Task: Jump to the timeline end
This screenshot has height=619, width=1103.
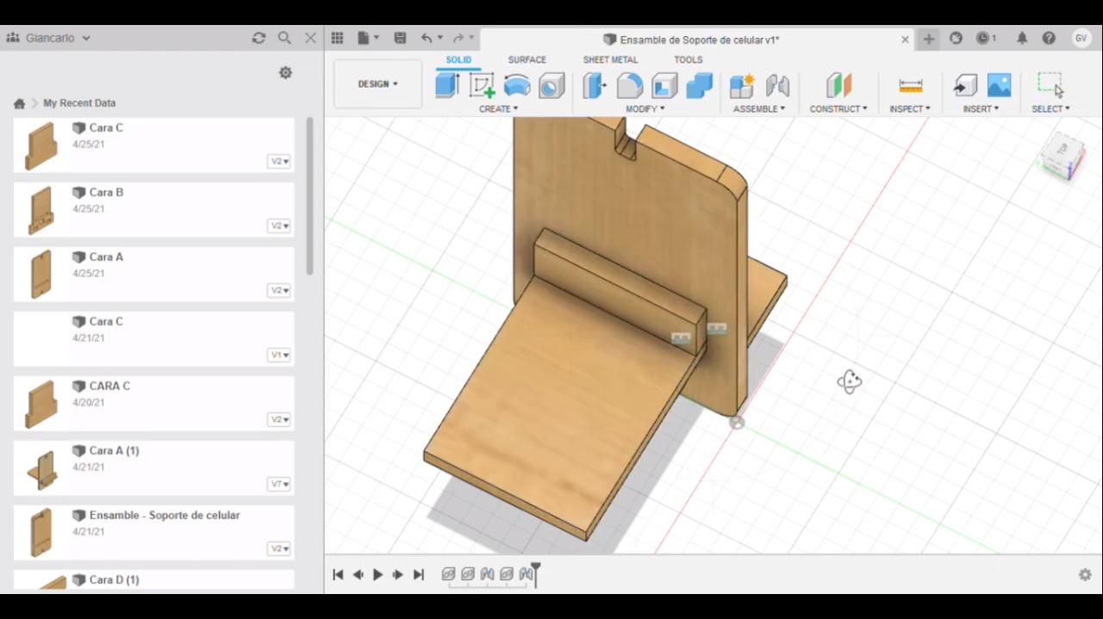Action: (x=419, y=574)
